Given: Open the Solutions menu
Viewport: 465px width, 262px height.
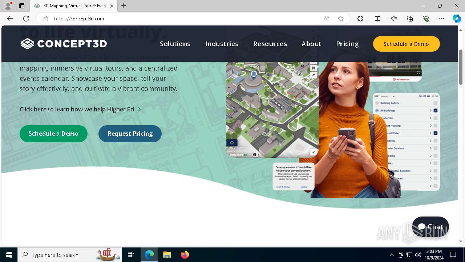Looking at the screenshot, I should coord(175,44).
